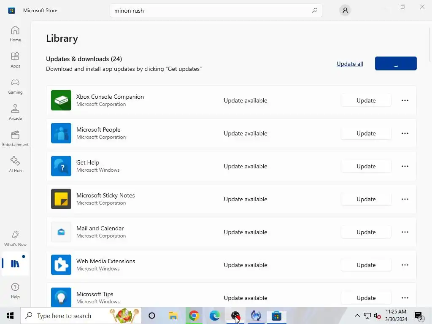Image resolution: width=432 pixels, height=324 pixels.
Task: Go to Entertainment section
Action: (x=15, y=138)
